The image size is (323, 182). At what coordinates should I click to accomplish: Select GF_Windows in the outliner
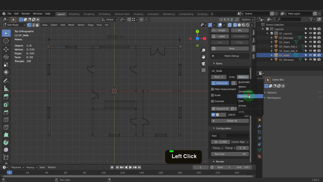point(286,60)
